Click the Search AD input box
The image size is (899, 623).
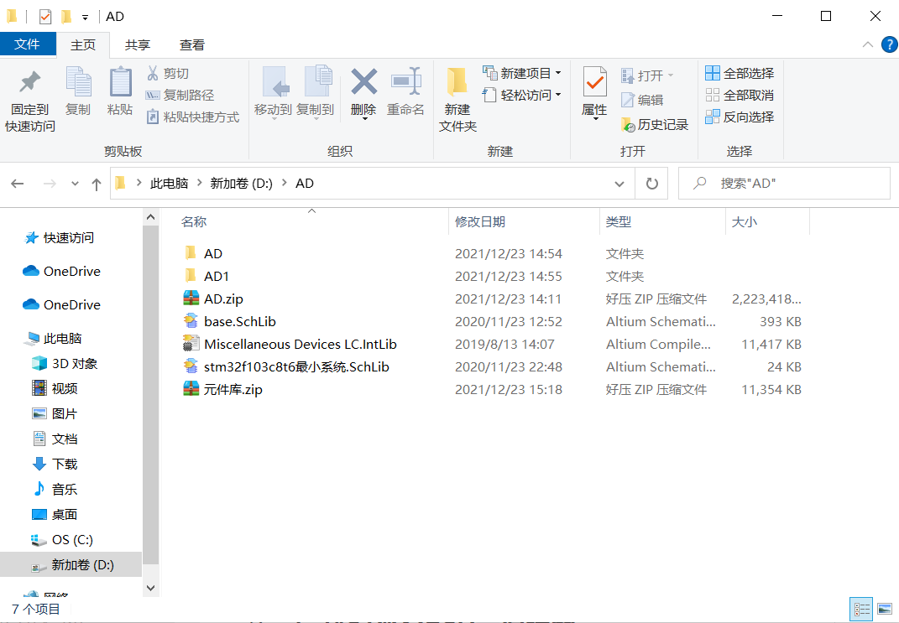(x=784, y=184)
